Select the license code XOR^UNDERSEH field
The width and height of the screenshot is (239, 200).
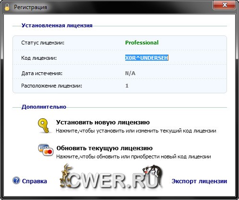coord(146,58)
